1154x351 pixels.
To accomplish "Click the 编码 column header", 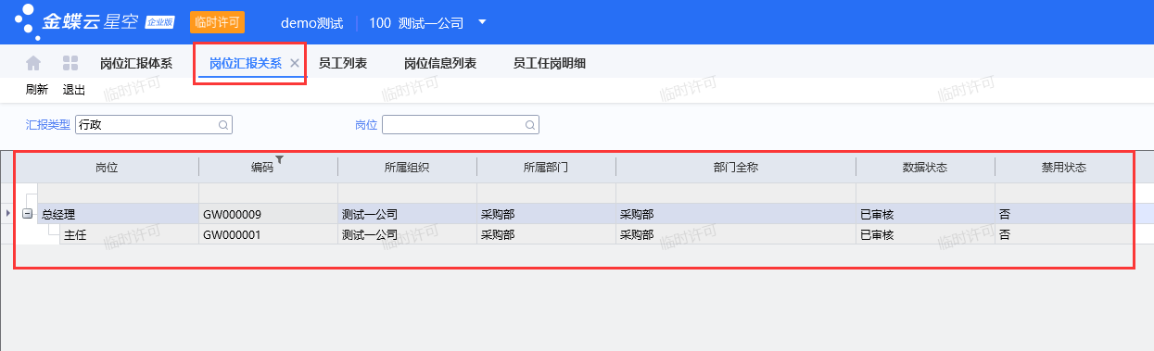I will [x=268, y=168].
